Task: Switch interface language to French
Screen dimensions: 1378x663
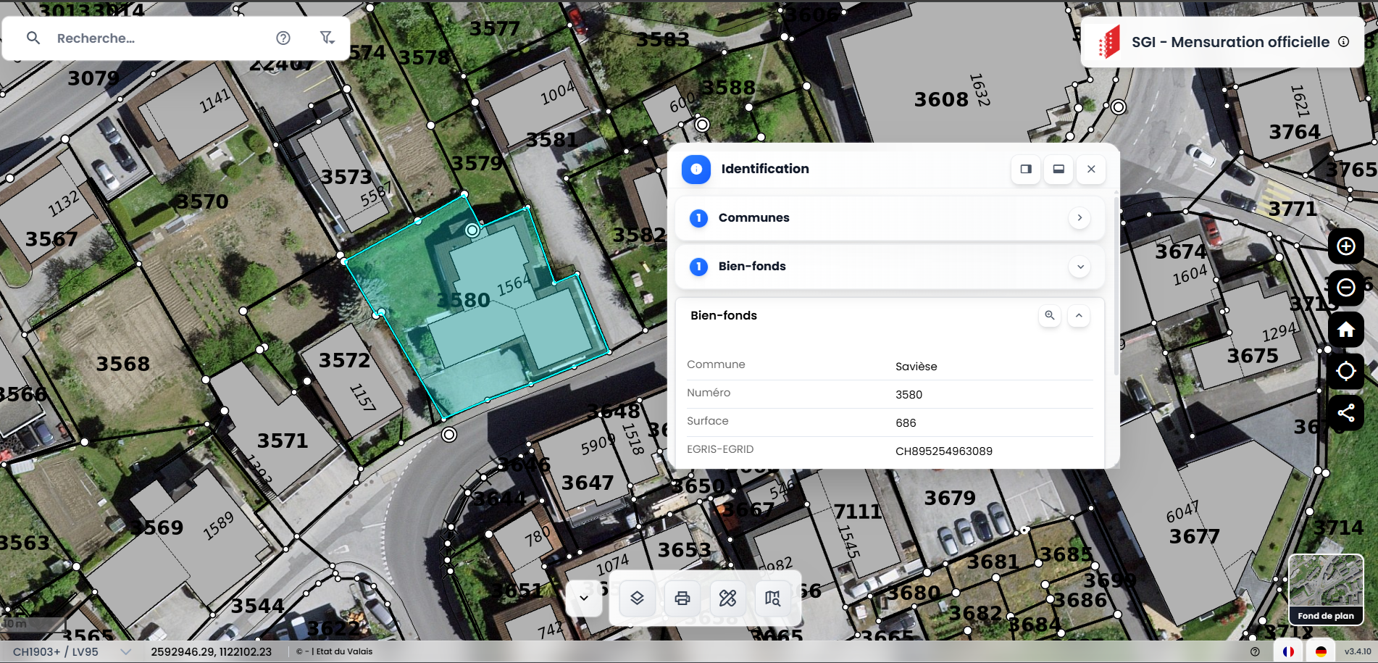Action: (x=1288, y=651)
